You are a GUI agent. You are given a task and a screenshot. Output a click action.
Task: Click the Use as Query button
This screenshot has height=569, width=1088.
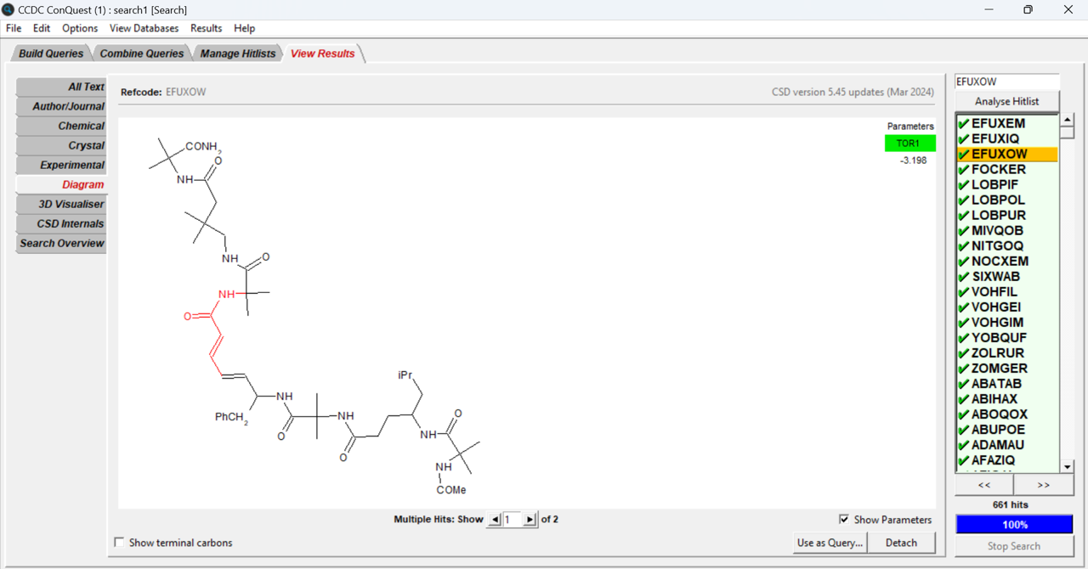[830, 542]
